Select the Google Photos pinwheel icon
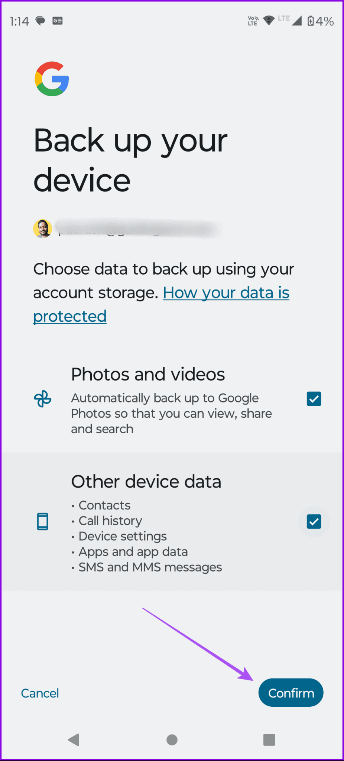The height and width of the screenshot is (761, 344). 43,399
